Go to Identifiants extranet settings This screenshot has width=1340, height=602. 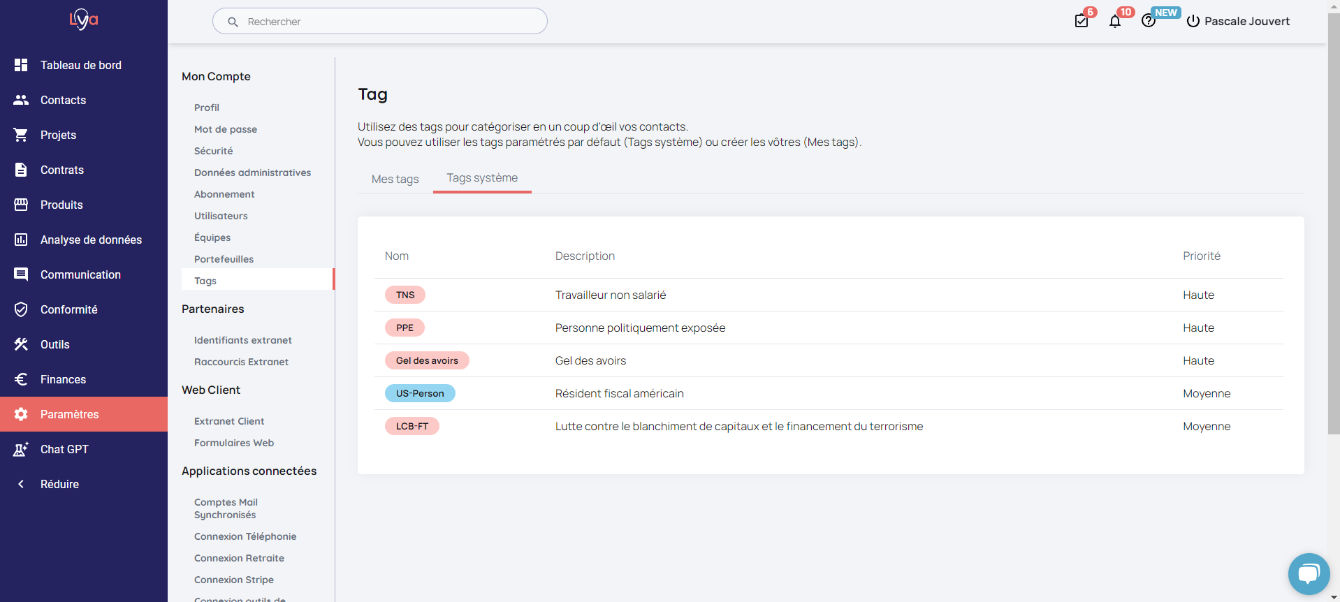242,340
